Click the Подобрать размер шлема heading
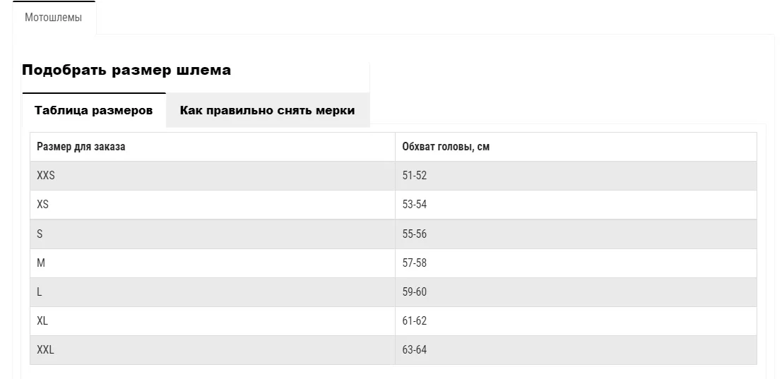Image resolution: width=782 pixels, height=379 pixels. tap(126, 71)
